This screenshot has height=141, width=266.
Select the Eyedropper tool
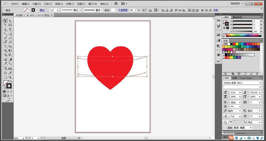click(5, 64)
